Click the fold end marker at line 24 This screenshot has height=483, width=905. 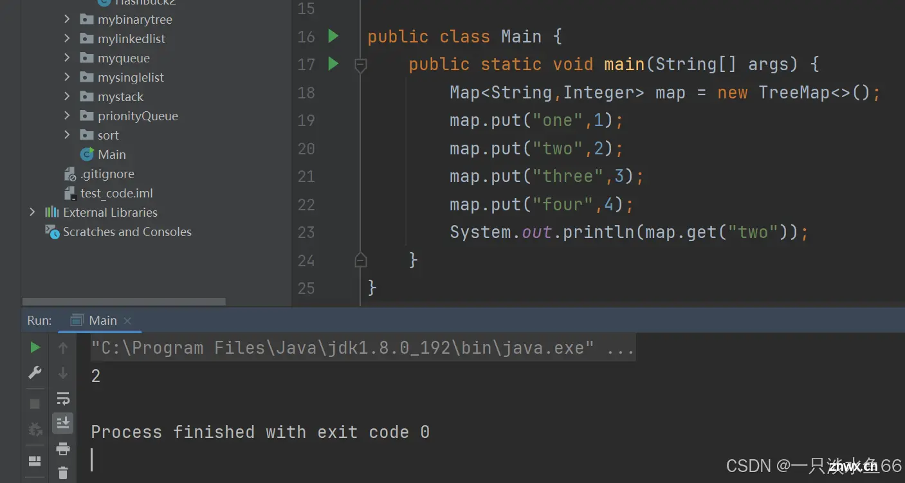[361, 260]
